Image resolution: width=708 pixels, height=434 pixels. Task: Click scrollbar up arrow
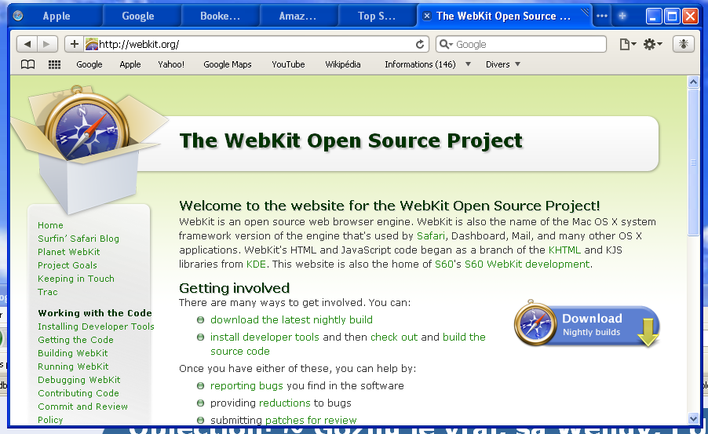click(693, 82)
